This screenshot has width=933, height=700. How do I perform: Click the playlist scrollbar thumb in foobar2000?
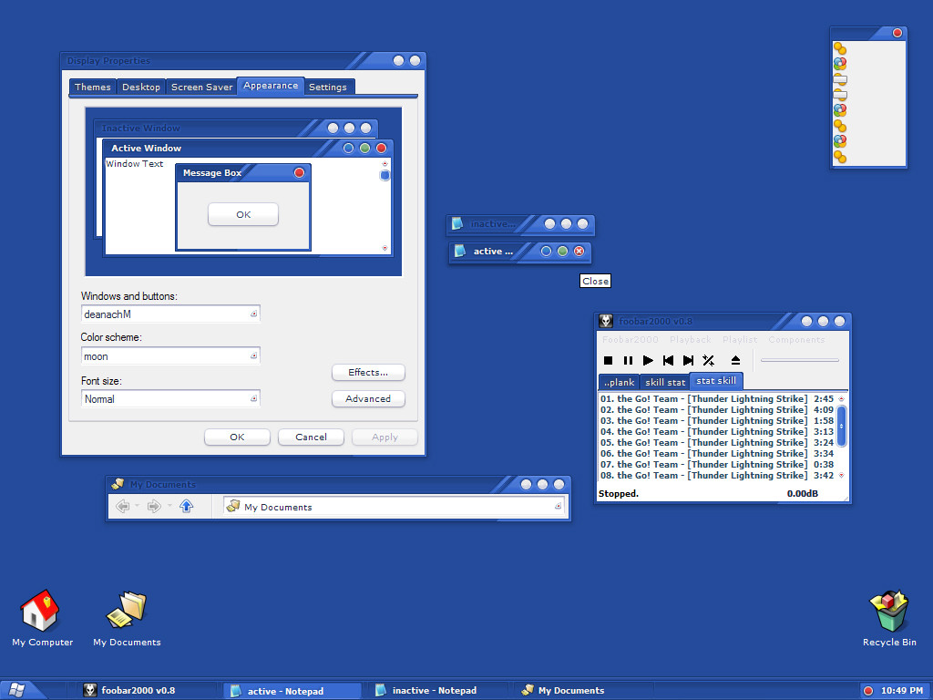pos(841,426)
